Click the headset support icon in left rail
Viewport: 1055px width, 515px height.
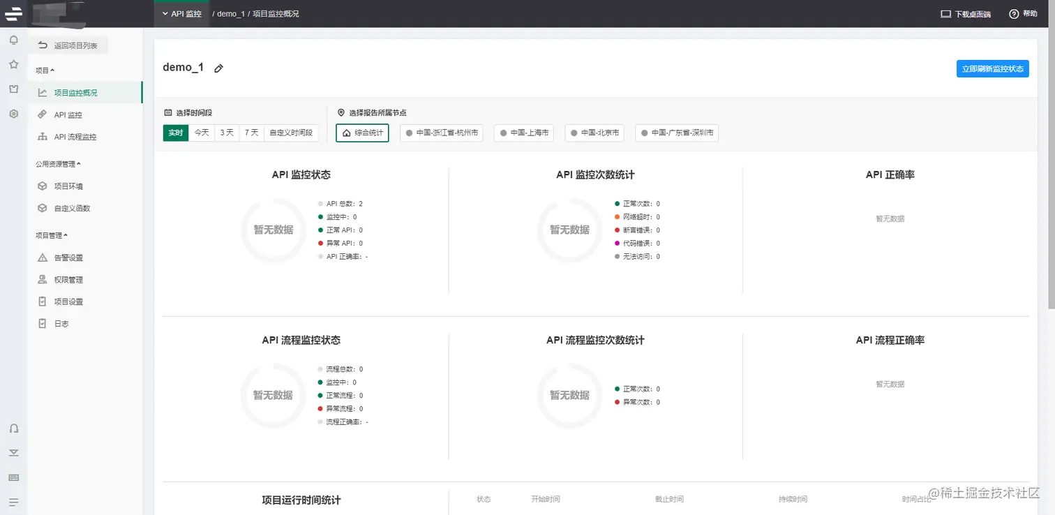click(13, 428)
